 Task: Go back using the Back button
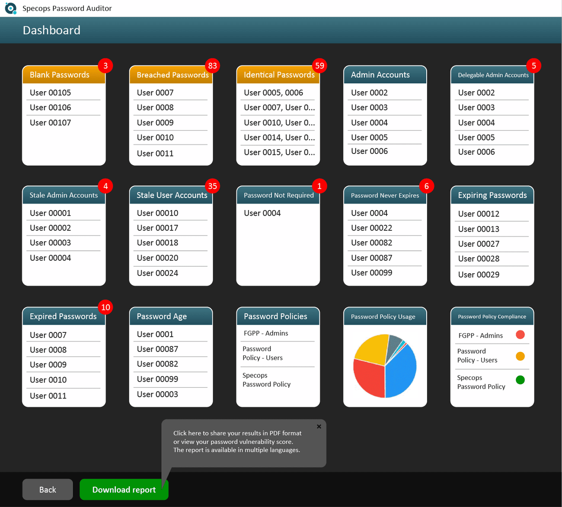[48, 489]
